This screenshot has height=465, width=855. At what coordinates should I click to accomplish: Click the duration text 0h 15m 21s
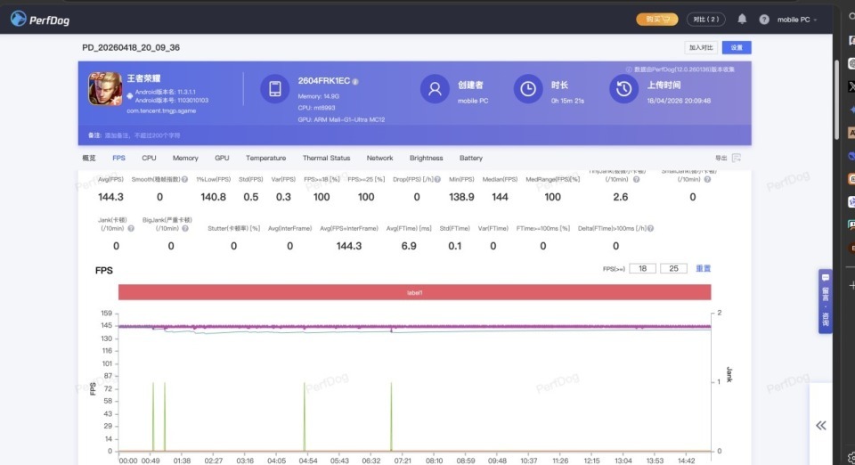click(567, 101)
